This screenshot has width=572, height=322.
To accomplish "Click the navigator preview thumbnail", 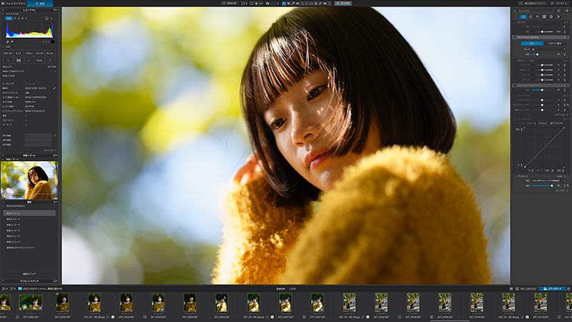I will (29, 180).
